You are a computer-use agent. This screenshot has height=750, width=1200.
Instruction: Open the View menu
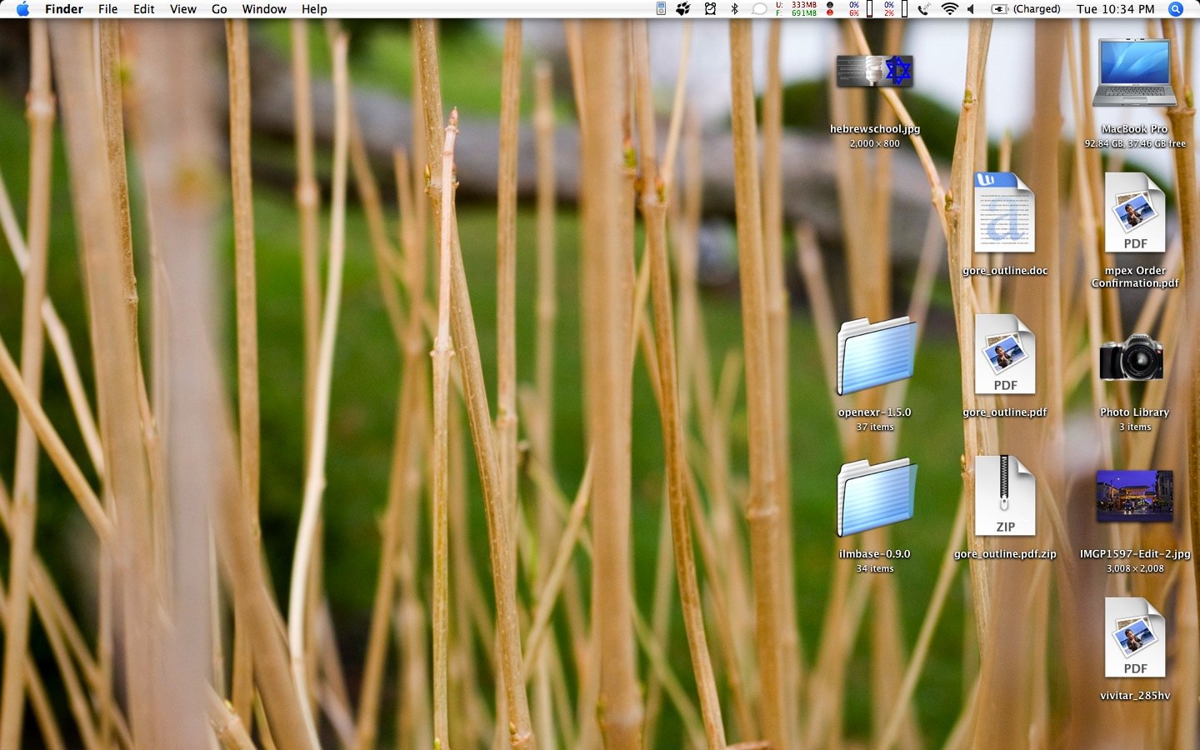183,9
